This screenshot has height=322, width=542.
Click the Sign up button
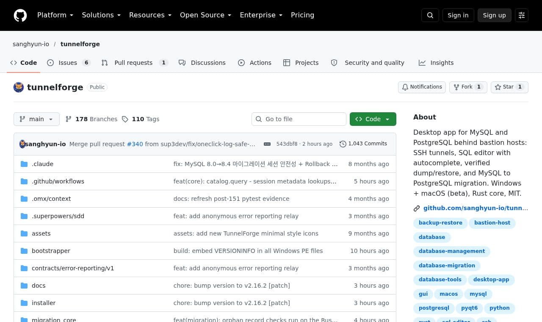tap(495, 15)
